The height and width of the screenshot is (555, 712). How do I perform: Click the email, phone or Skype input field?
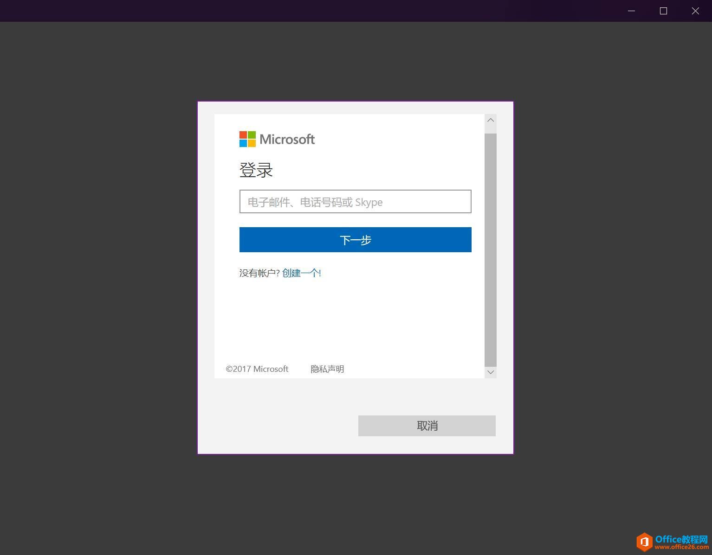click(355, 202)
